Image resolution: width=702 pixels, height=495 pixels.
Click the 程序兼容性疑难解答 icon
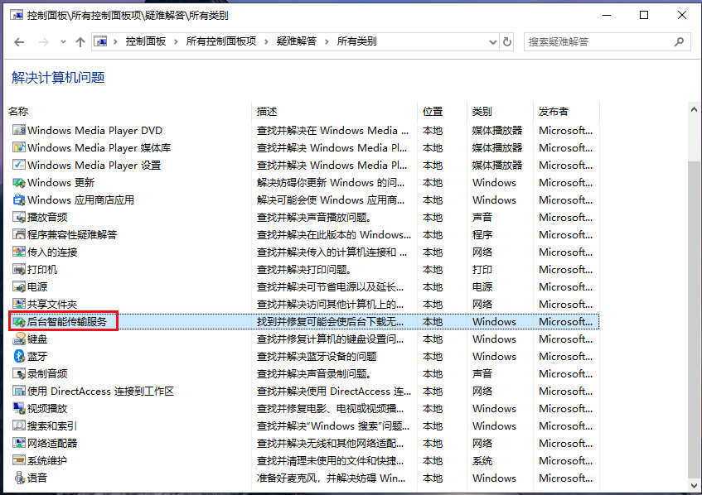pos(19,235)
